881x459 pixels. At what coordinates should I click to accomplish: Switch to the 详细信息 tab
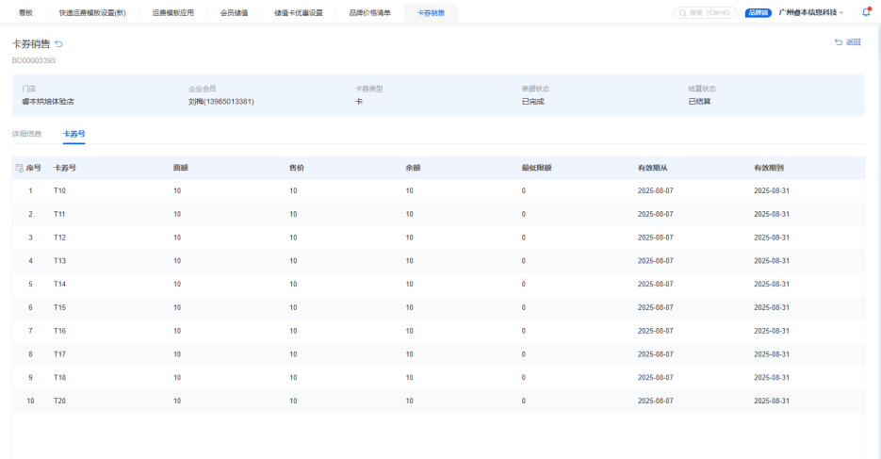(x=26, y=134)
